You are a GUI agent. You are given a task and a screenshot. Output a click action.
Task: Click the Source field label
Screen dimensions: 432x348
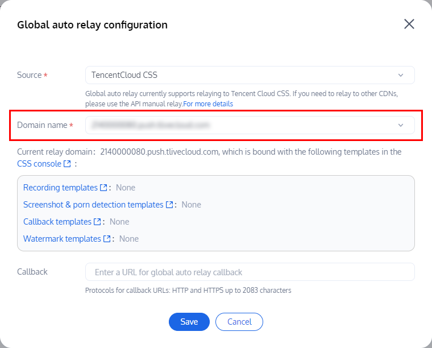pyautogui.click(x=30, y=75)
